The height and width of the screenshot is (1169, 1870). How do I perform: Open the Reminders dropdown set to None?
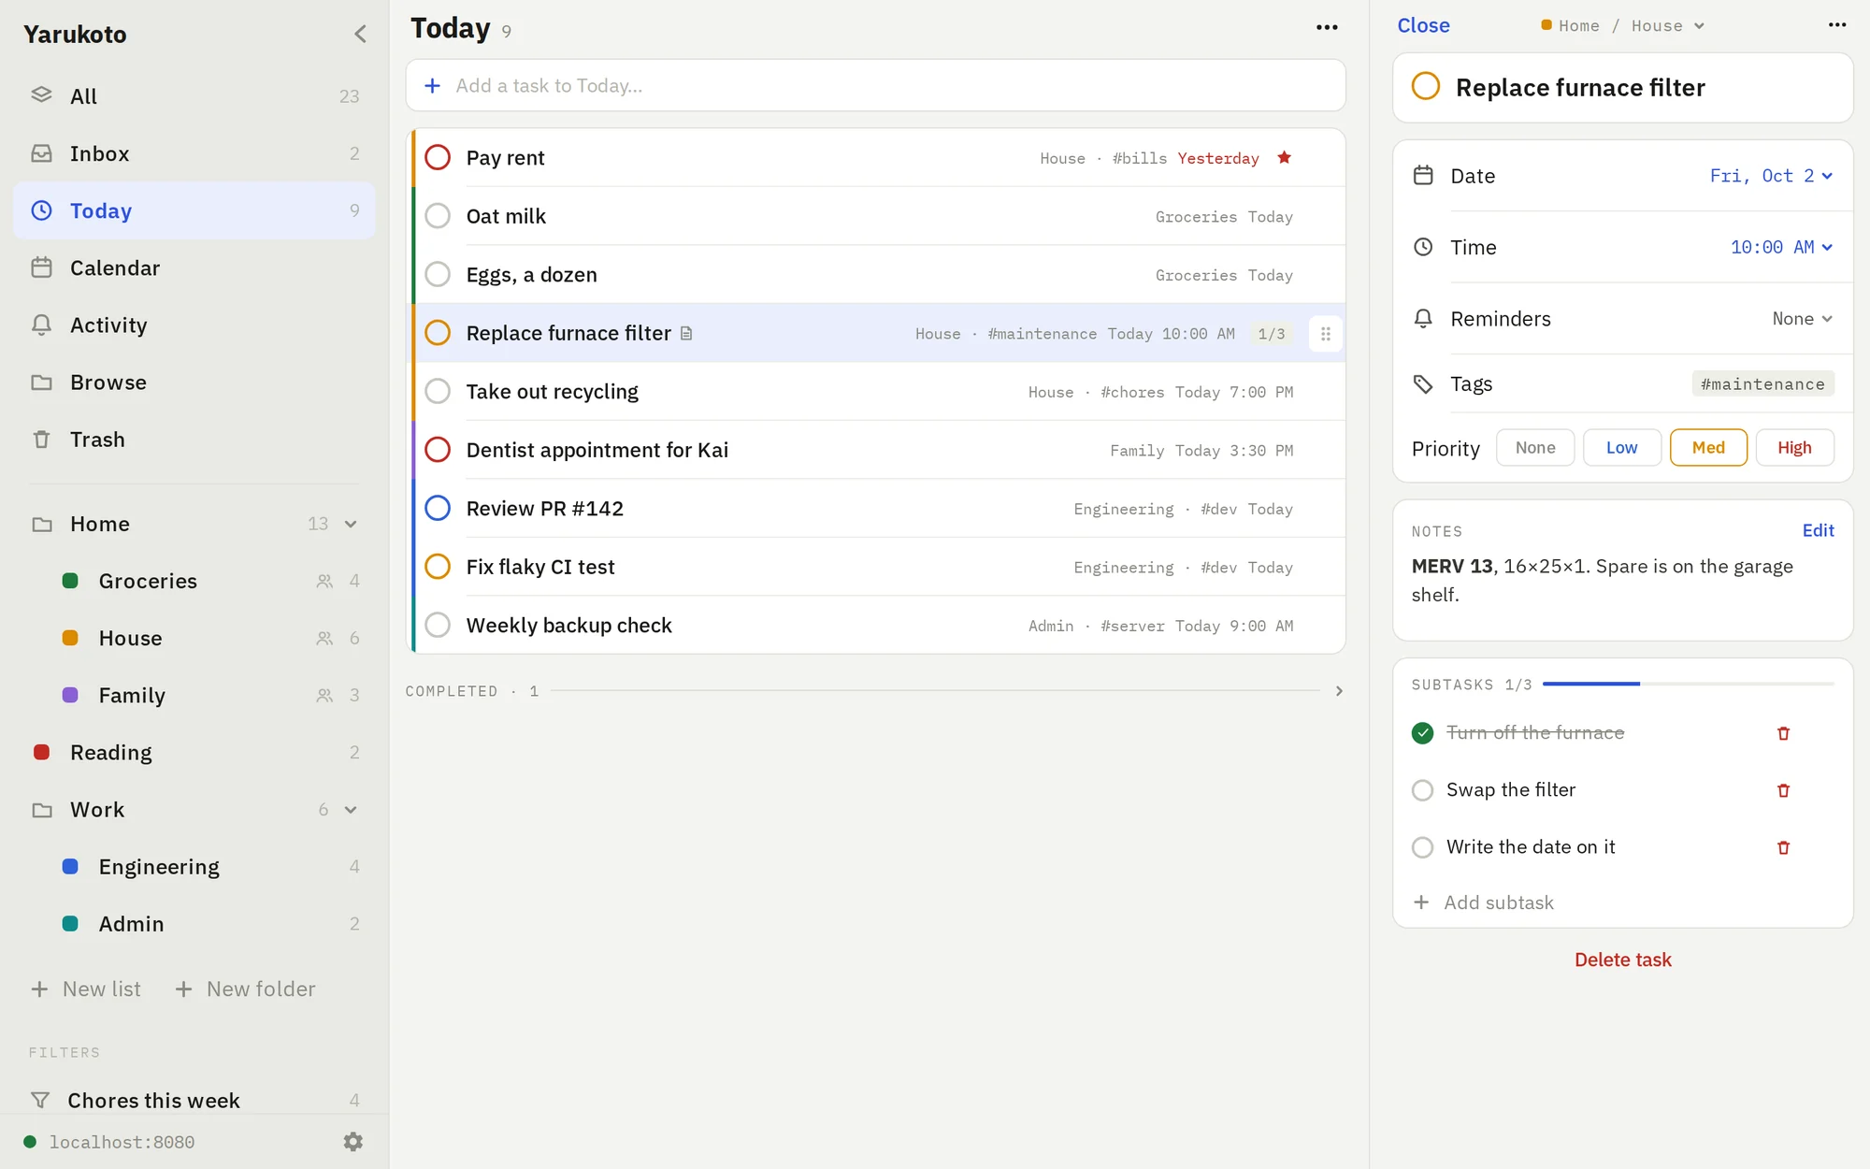coord(1802,319)
